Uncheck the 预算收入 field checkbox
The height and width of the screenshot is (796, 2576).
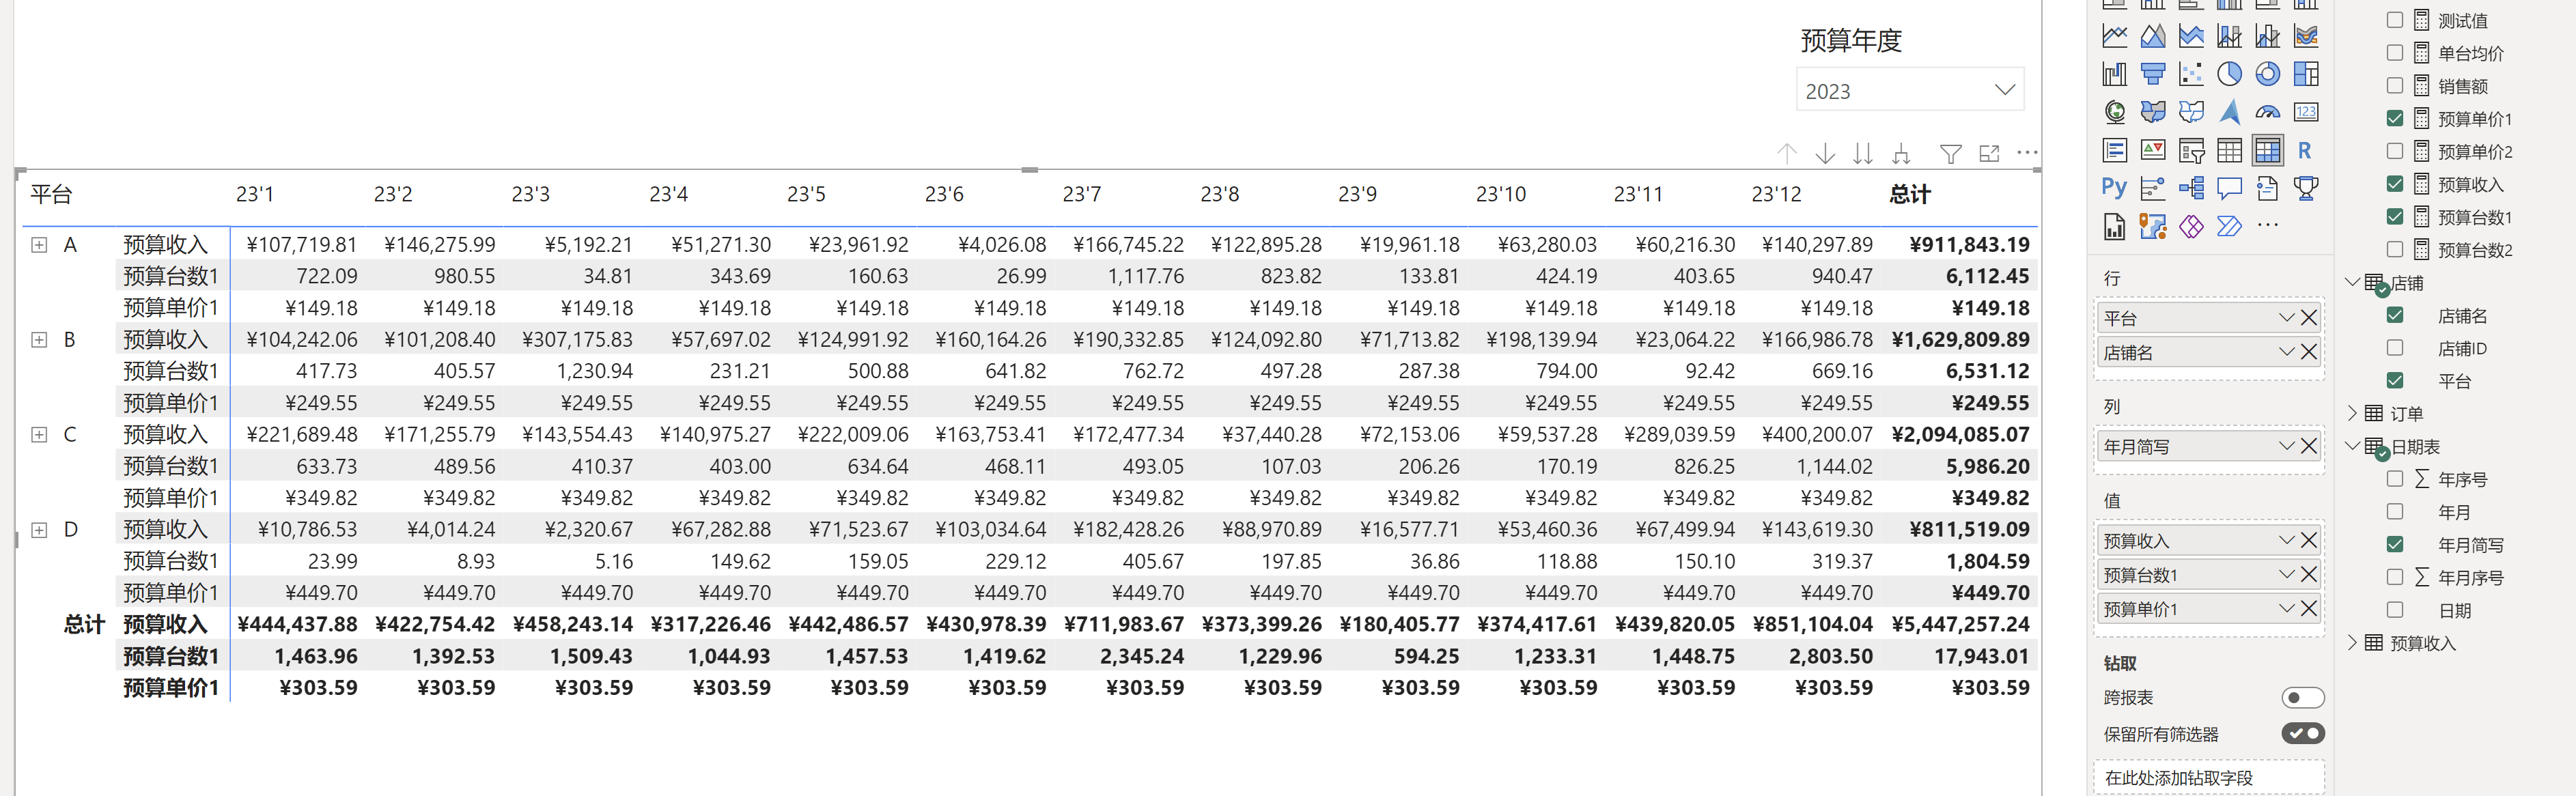[2395, 184]
